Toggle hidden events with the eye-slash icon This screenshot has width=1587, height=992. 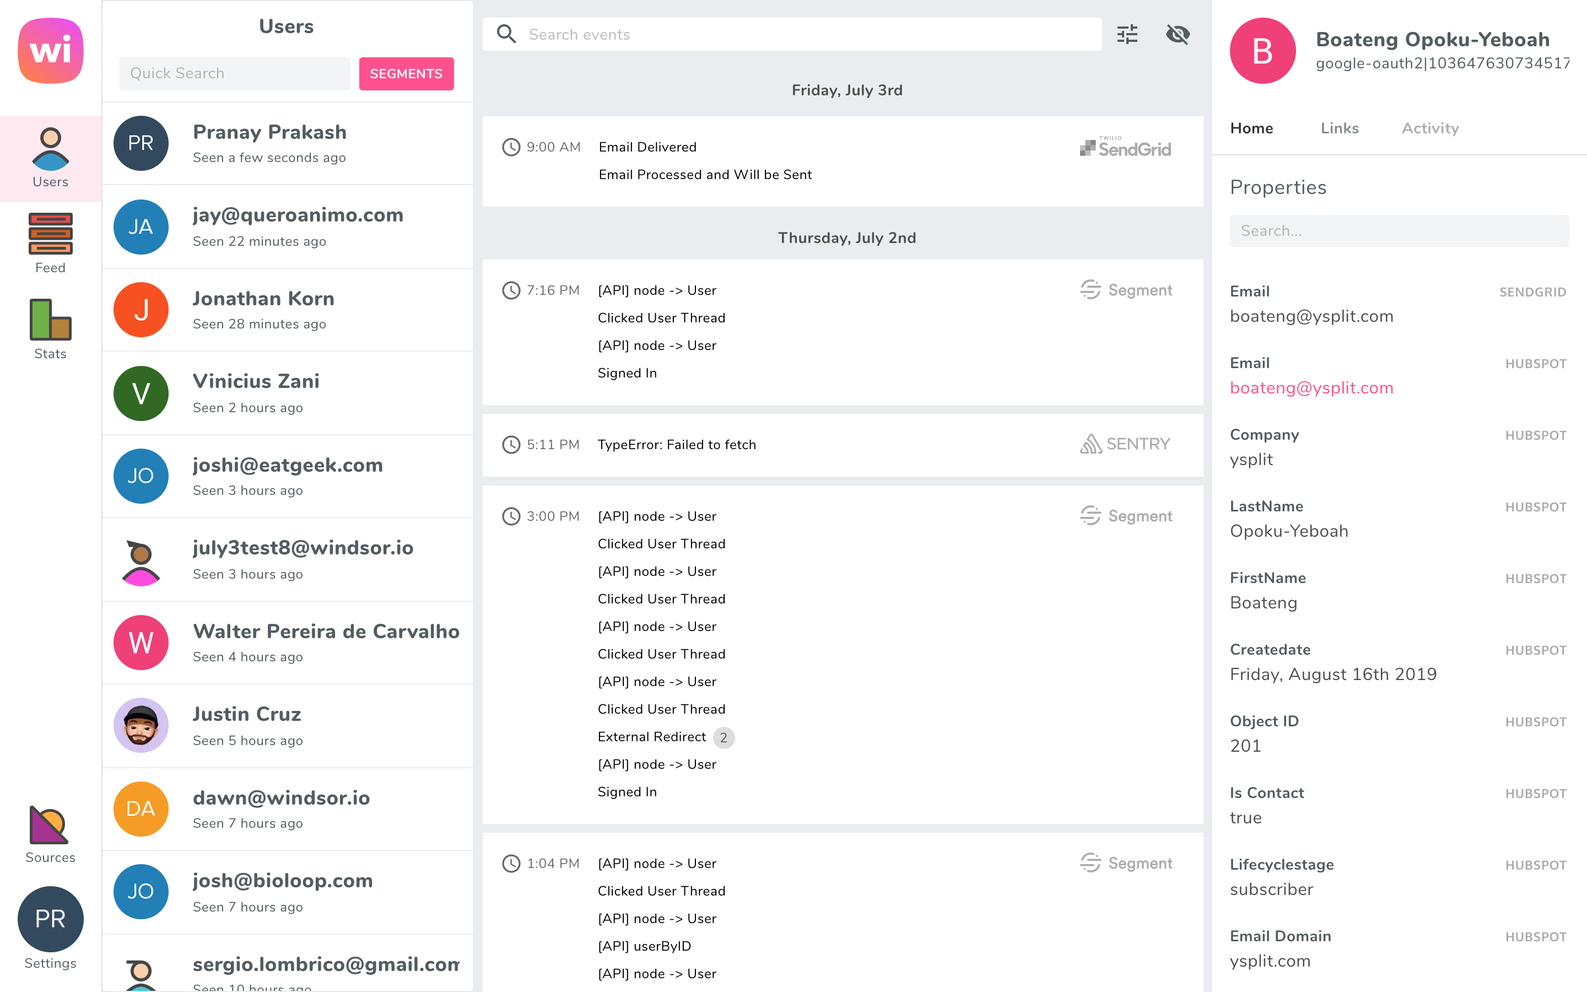(1178, 34)
